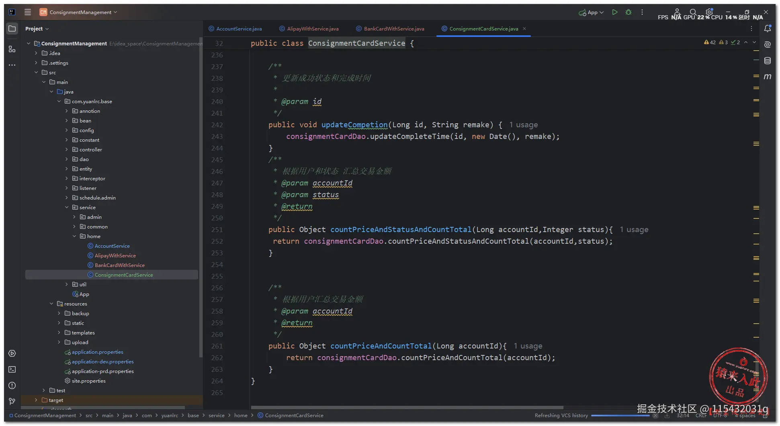Open the Structure tool window
This screenshot has width=780, height=426.
point(12,49)
